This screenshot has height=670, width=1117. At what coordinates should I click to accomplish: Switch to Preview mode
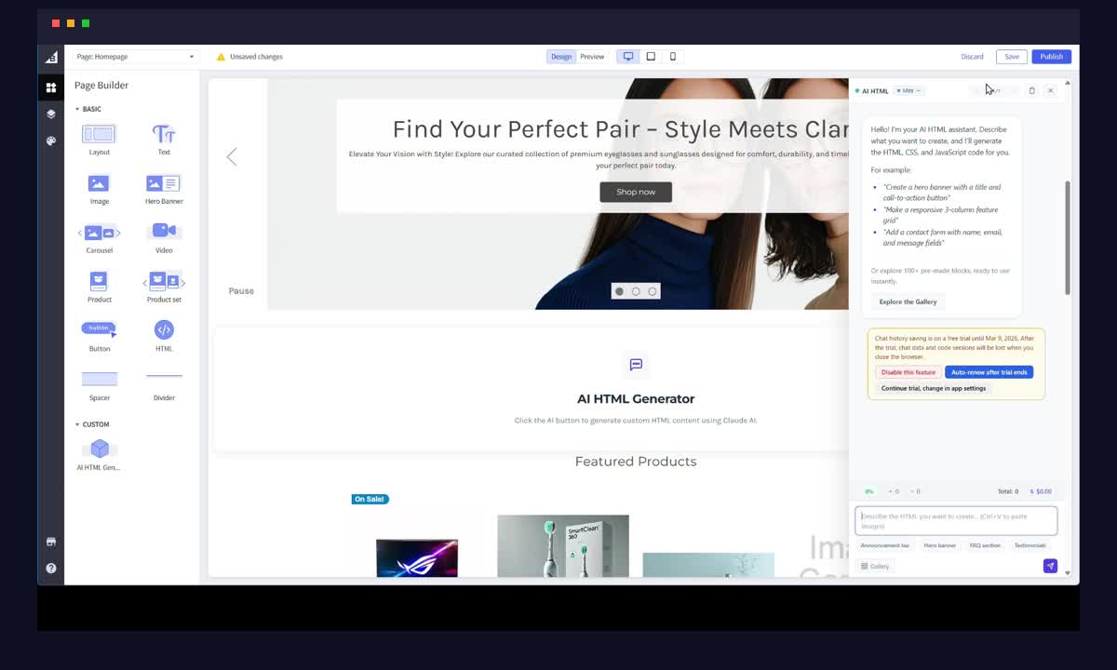[x=592, y=56]
